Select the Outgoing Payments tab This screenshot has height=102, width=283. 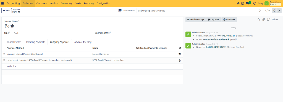point(60,42)
